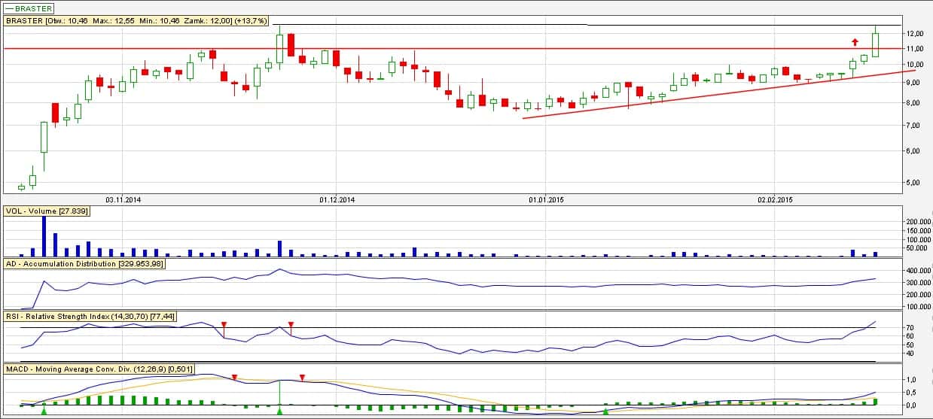Click the tallest blue bar in the volume panel
The height and width of the screenshot is (419, 933).
(44, 236)
